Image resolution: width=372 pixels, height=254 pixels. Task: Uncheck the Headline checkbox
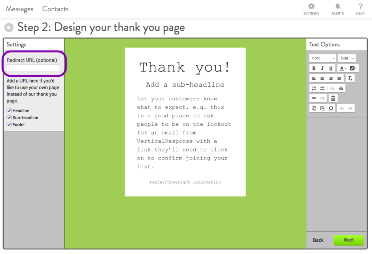pyautogui.click(x=9, y=110)
